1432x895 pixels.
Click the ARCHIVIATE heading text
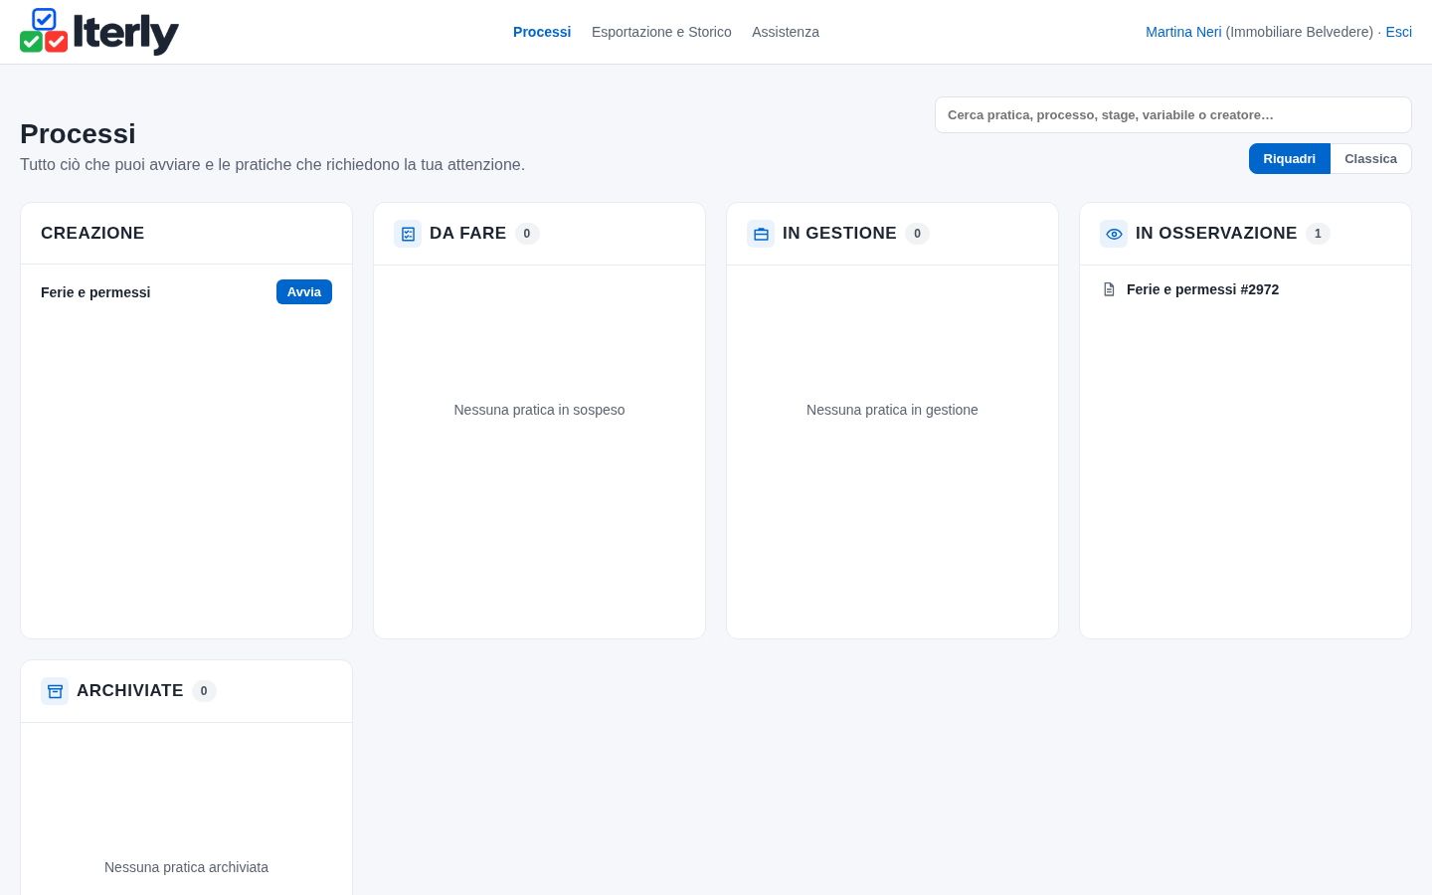[129, 690]
